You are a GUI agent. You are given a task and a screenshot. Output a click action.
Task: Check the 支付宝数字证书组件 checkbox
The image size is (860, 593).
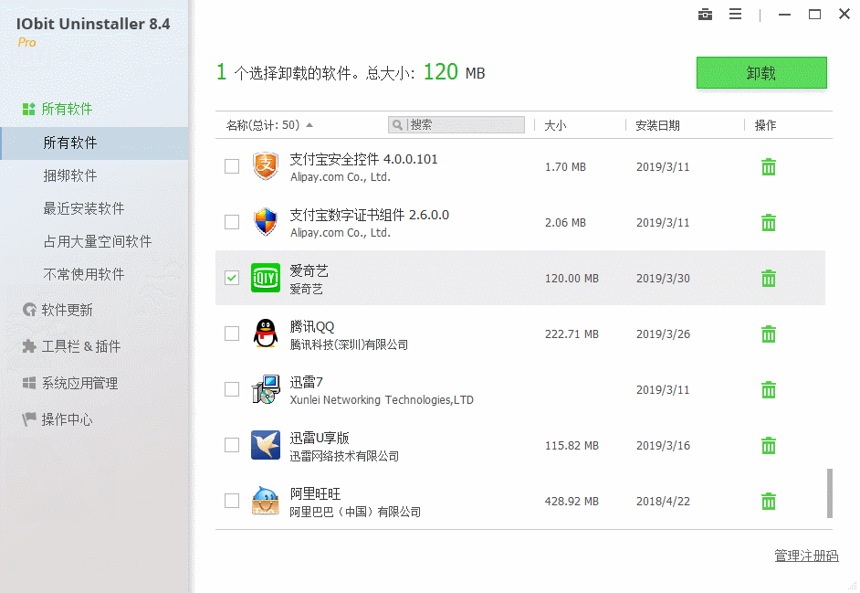(232, 222)
